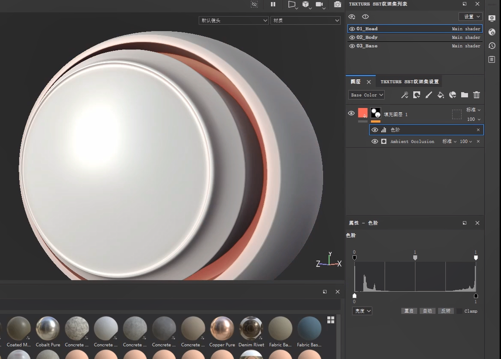The height and width of the screenshot is (359, 501).
Task: Open the 材质 display mode dropdown
Action: (x=305, y=20)
